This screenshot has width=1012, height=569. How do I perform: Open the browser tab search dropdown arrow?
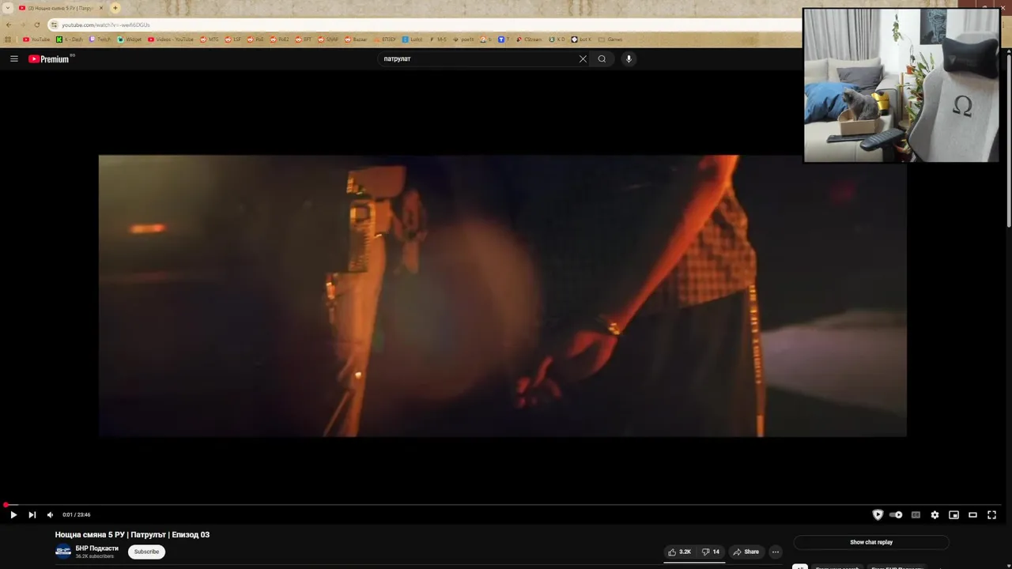pos(8,8)
